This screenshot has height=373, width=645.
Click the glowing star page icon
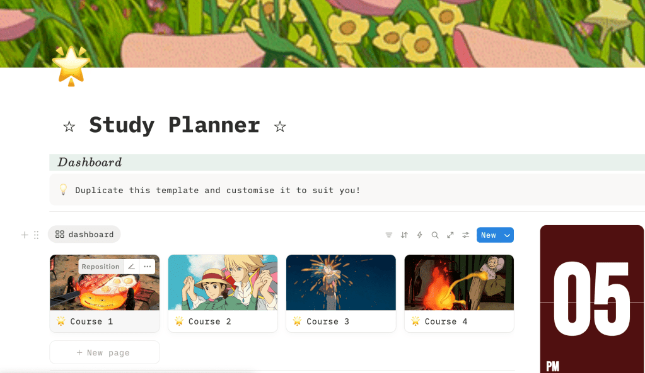pos(71,66)
